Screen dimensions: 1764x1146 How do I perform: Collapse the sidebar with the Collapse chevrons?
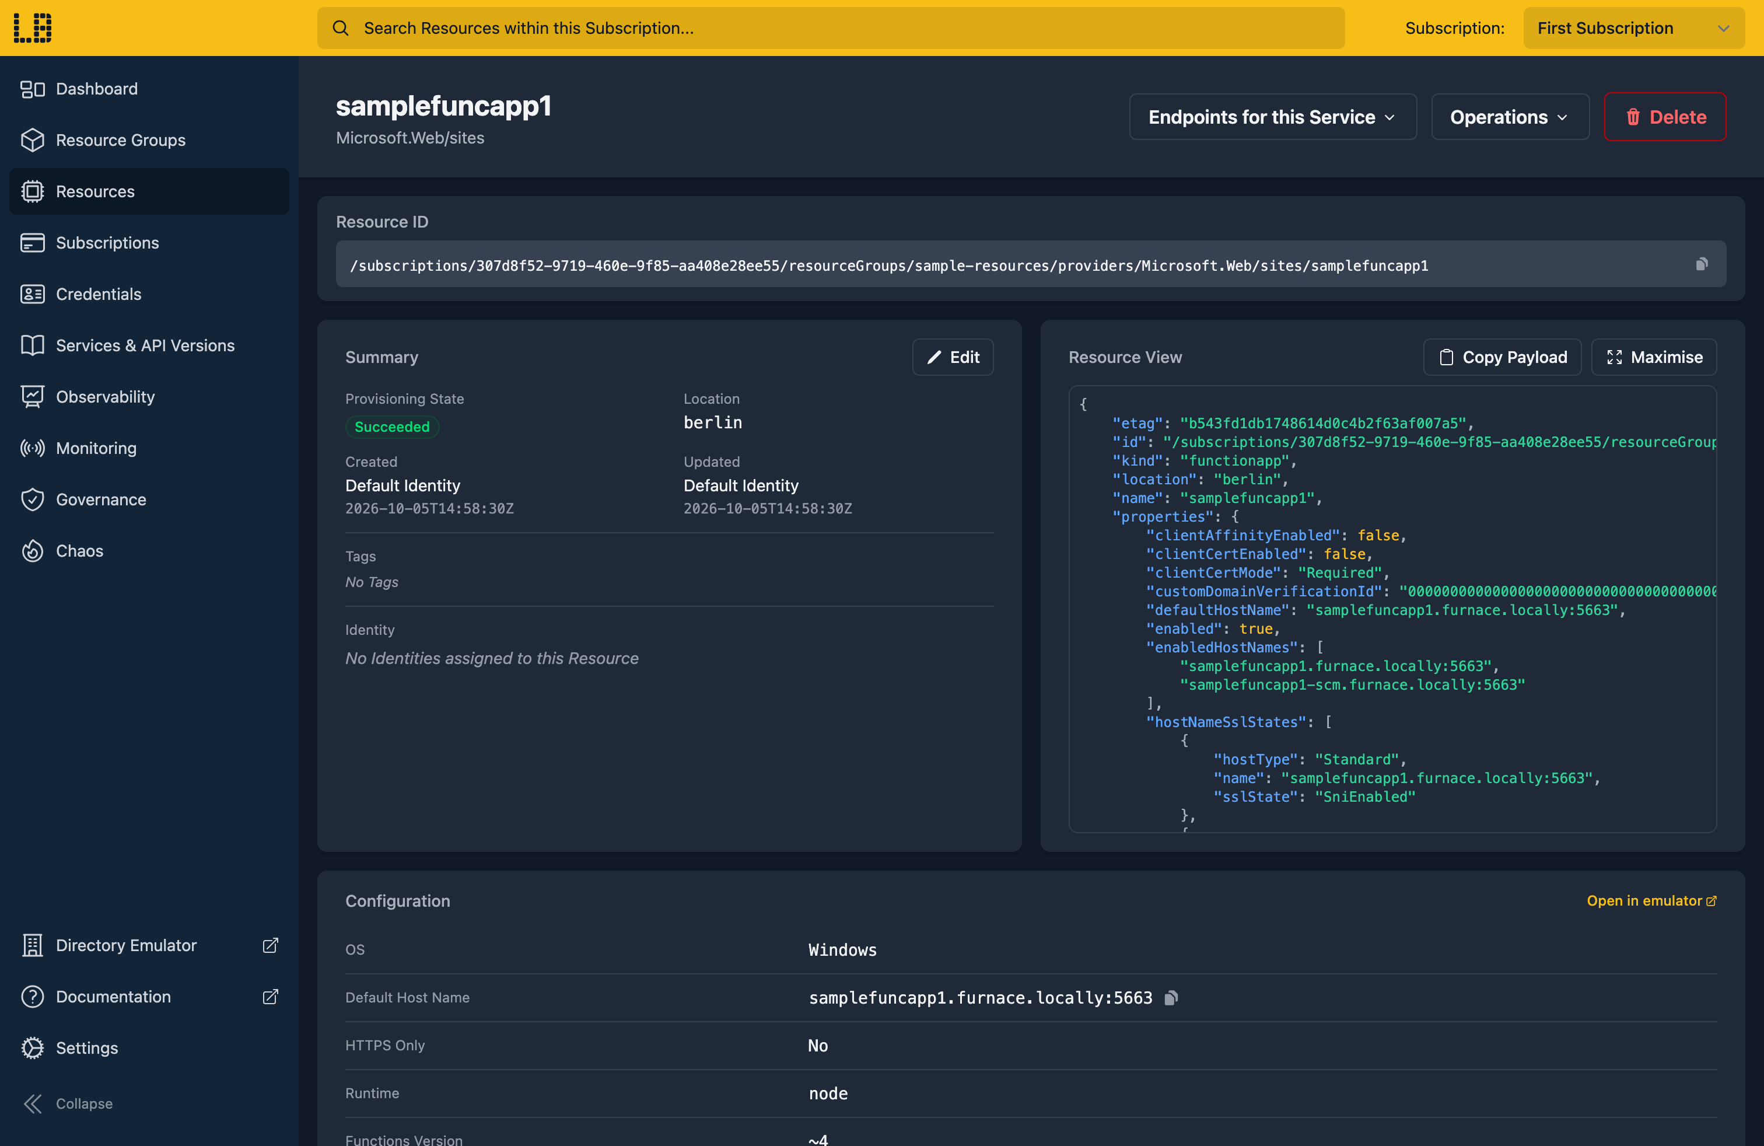(x=33, y=1104)
